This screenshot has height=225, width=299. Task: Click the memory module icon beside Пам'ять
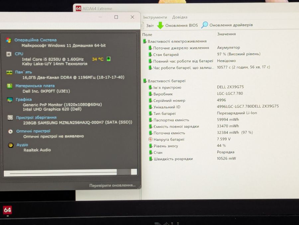[9, 72]
